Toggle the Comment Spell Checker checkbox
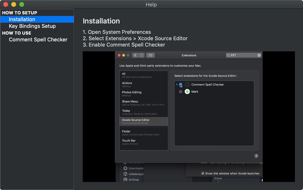 coord(181,84)
